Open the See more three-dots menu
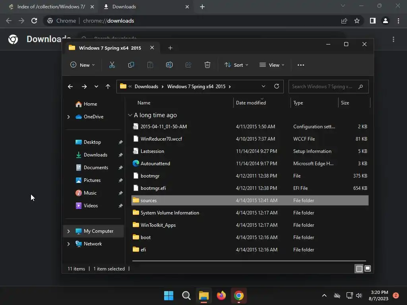The image size is (407, 305). 300,65
